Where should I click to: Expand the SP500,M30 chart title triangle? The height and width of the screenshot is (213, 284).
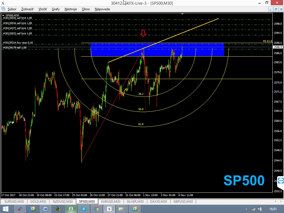click(x=3, y=16)
